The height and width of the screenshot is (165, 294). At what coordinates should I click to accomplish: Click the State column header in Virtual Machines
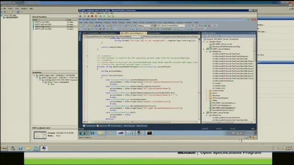pyautogui.click(x=72, y=20)
